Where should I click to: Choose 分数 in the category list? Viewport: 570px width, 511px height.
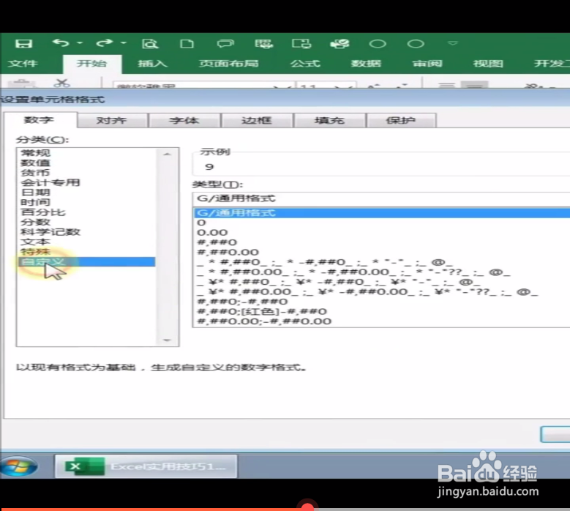(36, 222)
